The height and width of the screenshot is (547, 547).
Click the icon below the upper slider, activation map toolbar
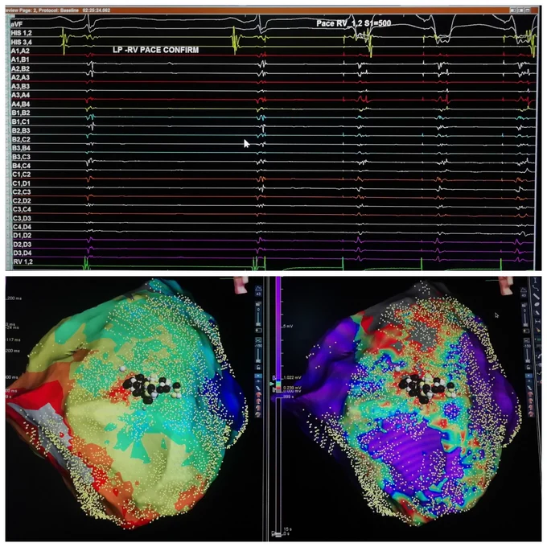(x=258, y=331)
